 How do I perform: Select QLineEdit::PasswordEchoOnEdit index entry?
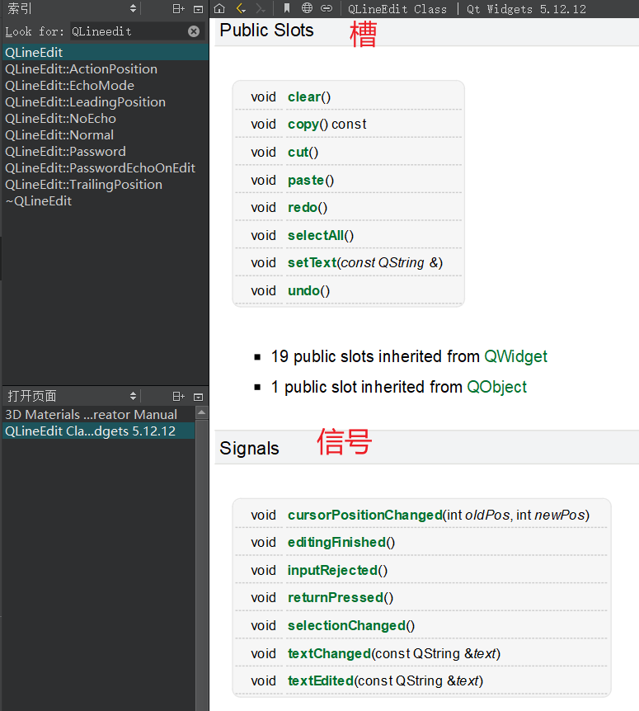tap(106, 167)
